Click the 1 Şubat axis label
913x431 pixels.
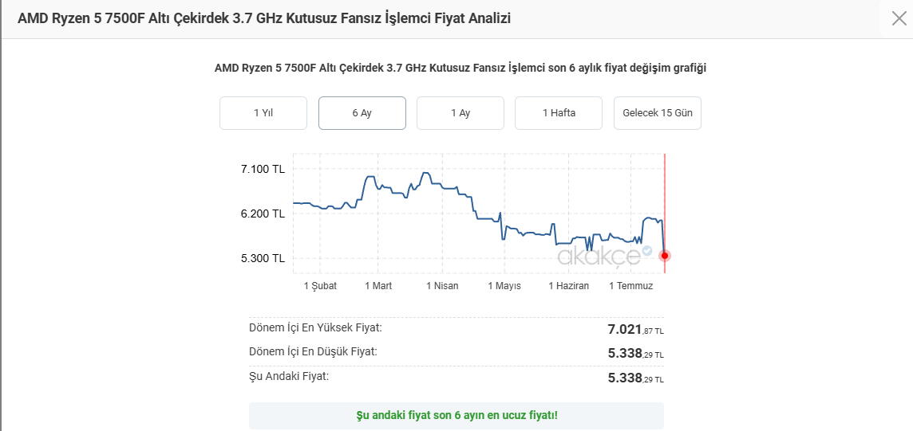click(x=320, y=286)
